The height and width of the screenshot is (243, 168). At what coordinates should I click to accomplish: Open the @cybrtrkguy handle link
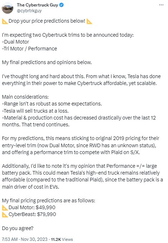(x=29, y=11)
